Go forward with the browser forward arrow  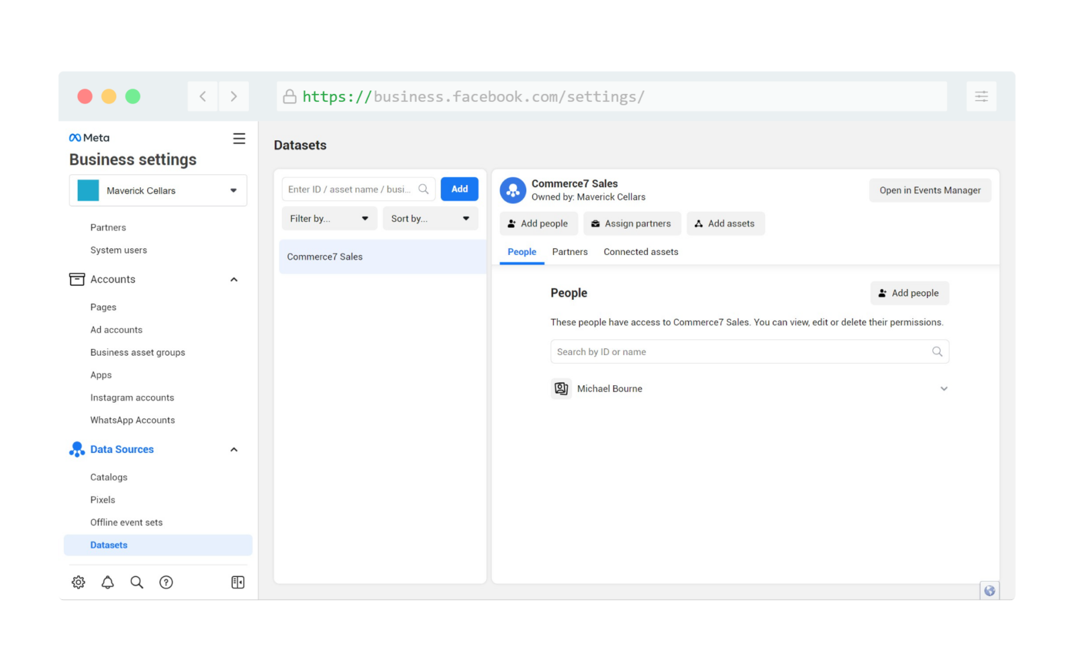coord(234,97)
